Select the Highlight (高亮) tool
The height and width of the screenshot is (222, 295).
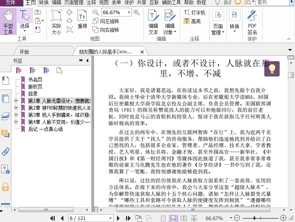point(192,21)
